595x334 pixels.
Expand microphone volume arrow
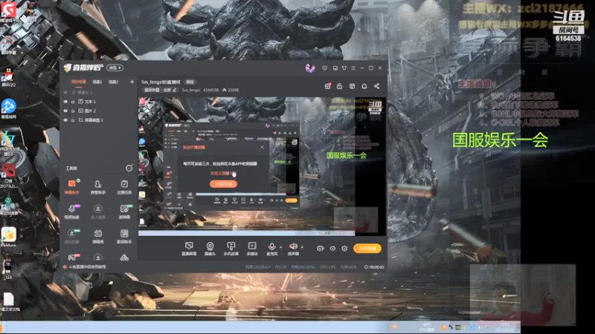(281, 247)
